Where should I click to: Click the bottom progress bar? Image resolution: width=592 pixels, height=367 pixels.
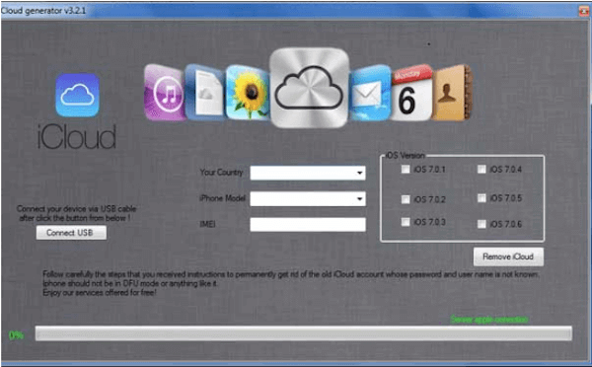[304, 333]
